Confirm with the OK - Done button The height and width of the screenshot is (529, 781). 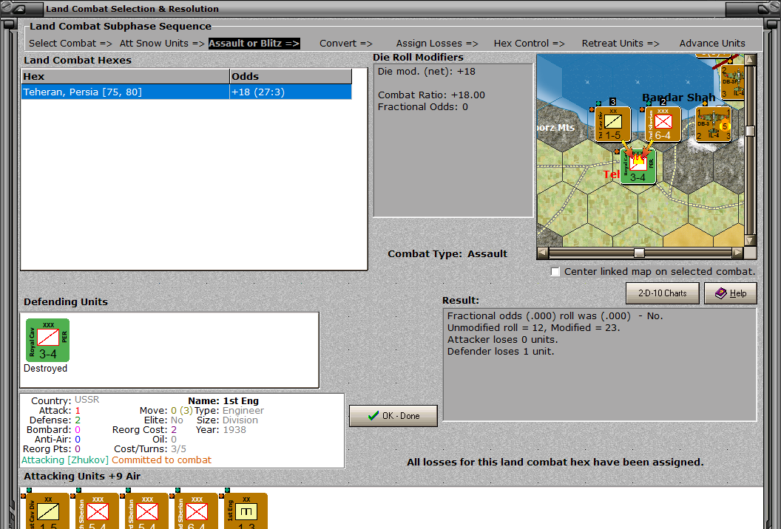point(393,416)
